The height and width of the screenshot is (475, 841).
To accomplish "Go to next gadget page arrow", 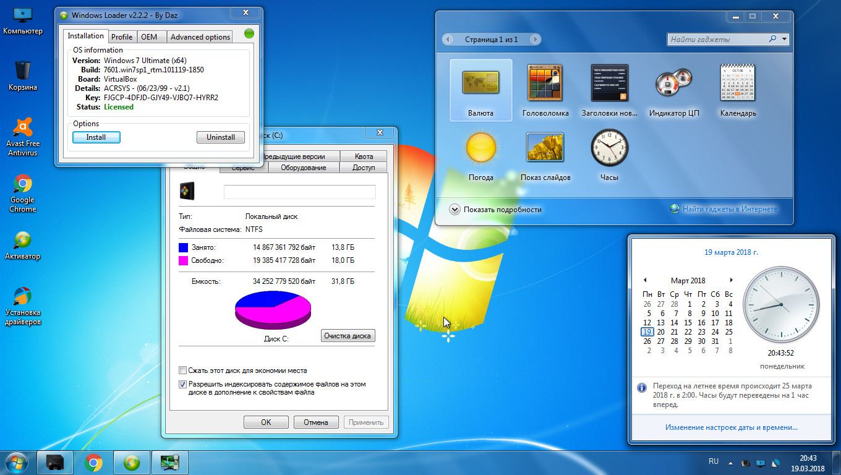I will point(535,40).
